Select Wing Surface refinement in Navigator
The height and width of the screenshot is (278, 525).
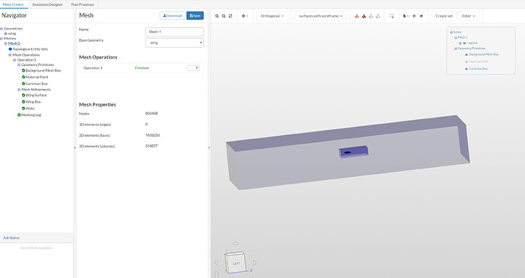pos(37,95)
